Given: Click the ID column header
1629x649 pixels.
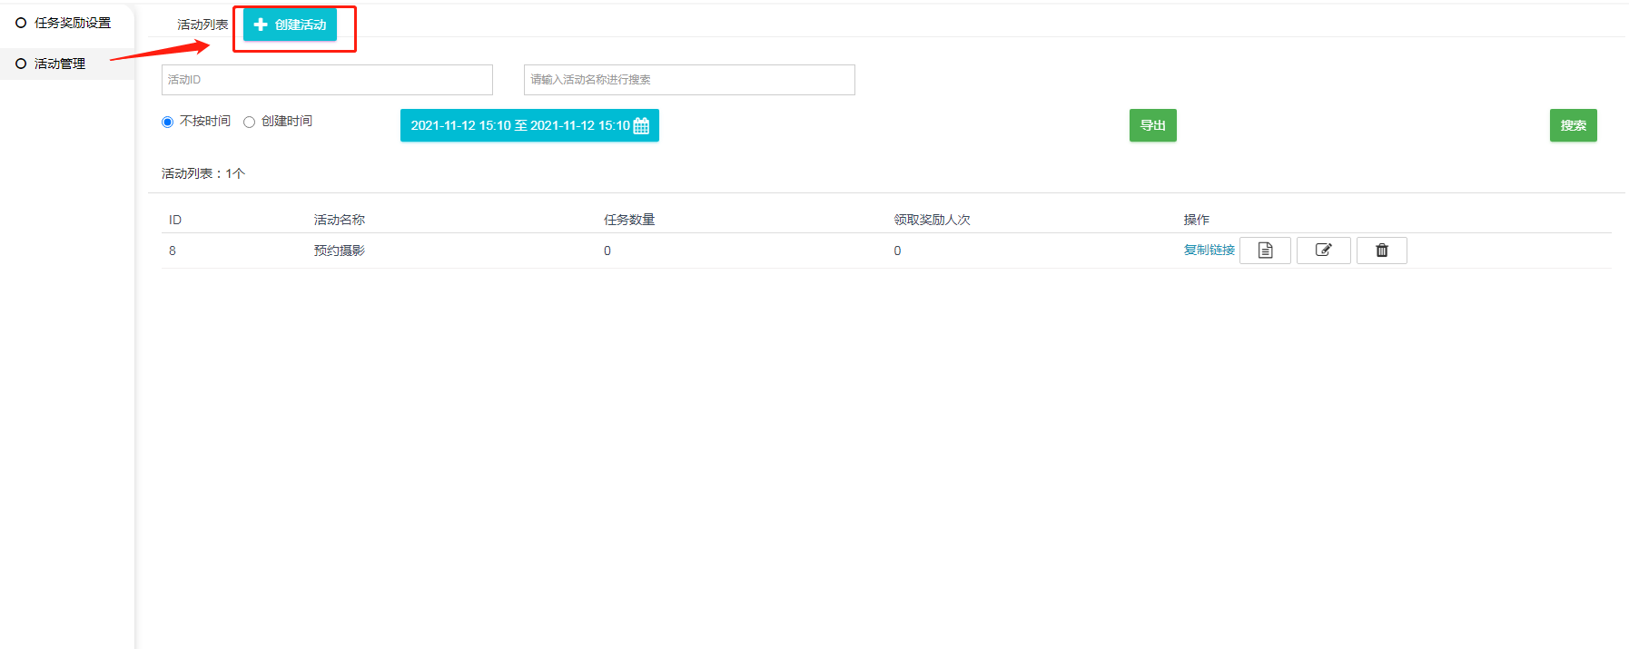Looking at the screenshot, I should pos(175,220).
